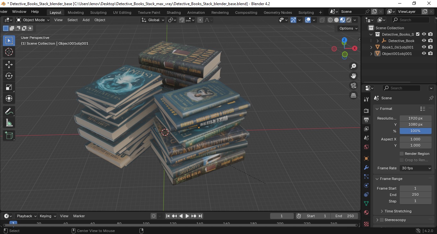Switch to Modeling workspace tab
Screen dimensions: 437x234
click(76, 13)
